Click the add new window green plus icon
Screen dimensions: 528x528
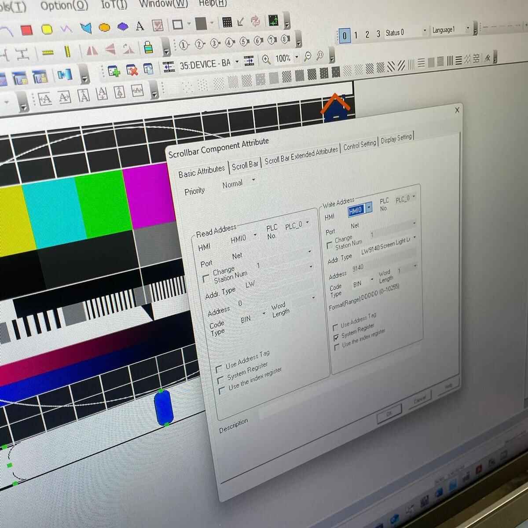tap(114, 71)
